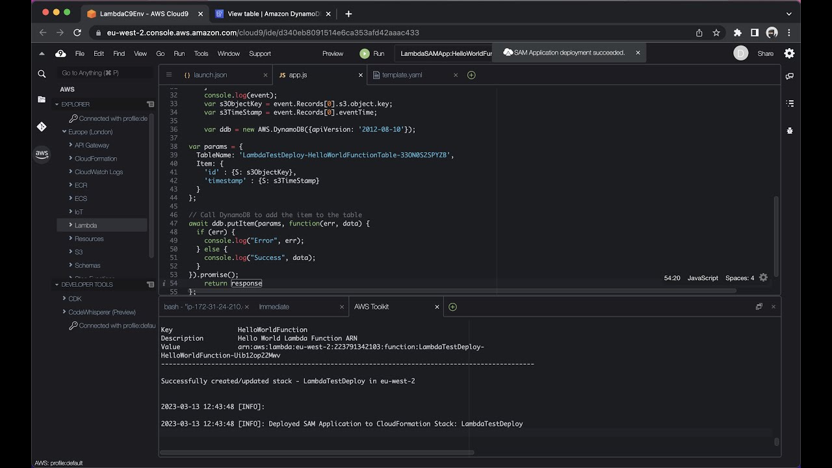Viewport: 832px width, 468px height.
Task: Open the Source Control panel
Action: (x=42, y=127)
